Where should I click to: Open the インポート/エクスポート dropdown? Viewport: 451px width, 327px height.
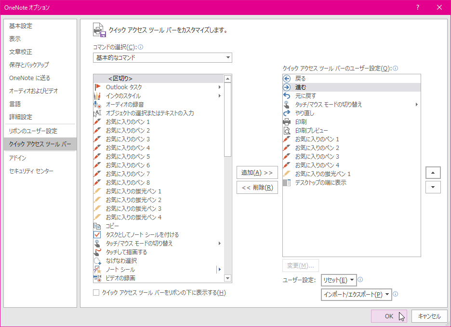357,295
